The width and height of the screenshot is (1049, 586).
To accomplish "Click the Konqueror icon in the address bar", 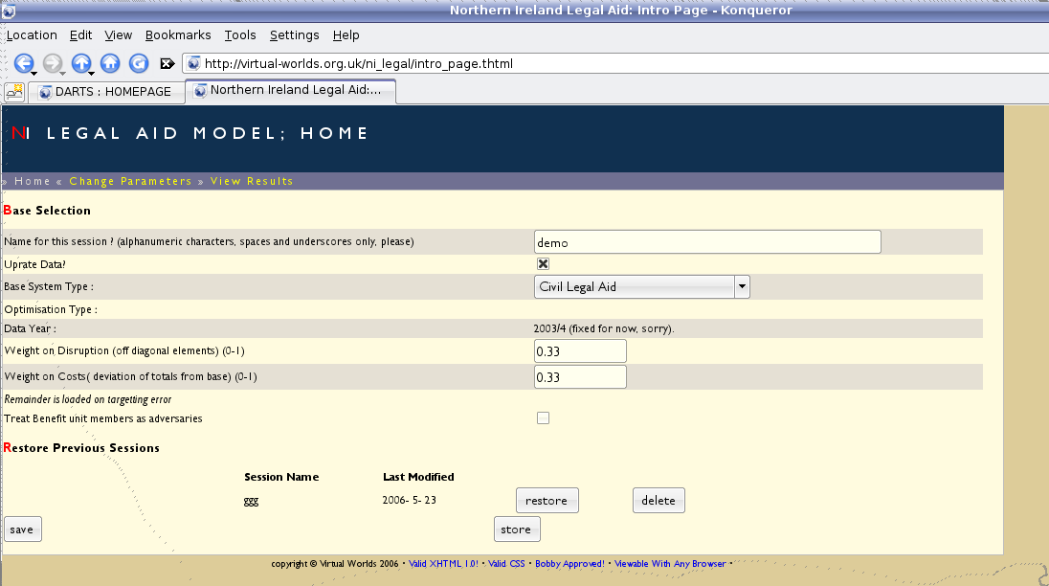I will pyautogui.click(x=194, y=63).
